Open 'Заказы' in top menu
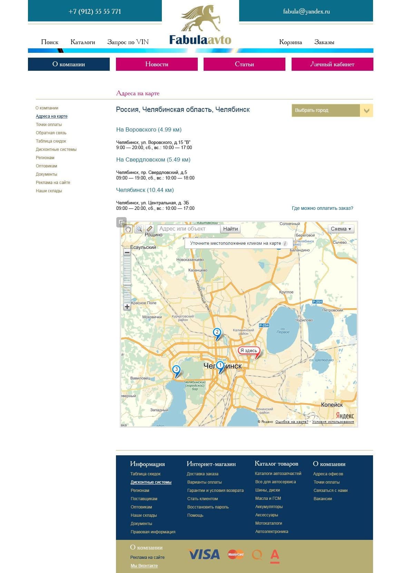401x573 pixels. coord(324,42)
